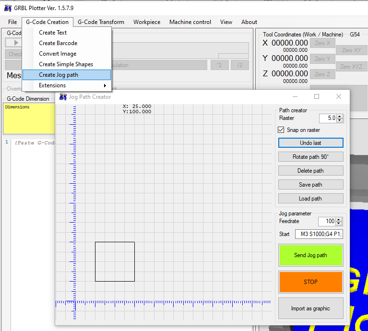This screenshot has width=368, height=331.
Task: Click inside the drawn square on grid
Action: tap(115, 261)
